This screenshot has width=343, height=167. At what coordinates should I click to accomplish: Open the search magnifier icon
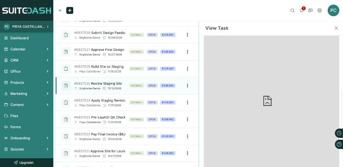(x=292, y=10)
